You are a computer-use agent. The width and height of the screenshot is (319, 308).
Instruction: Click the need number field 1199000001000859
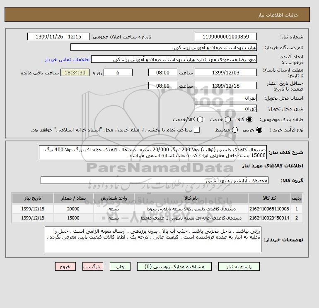click(x=226, y=36)
